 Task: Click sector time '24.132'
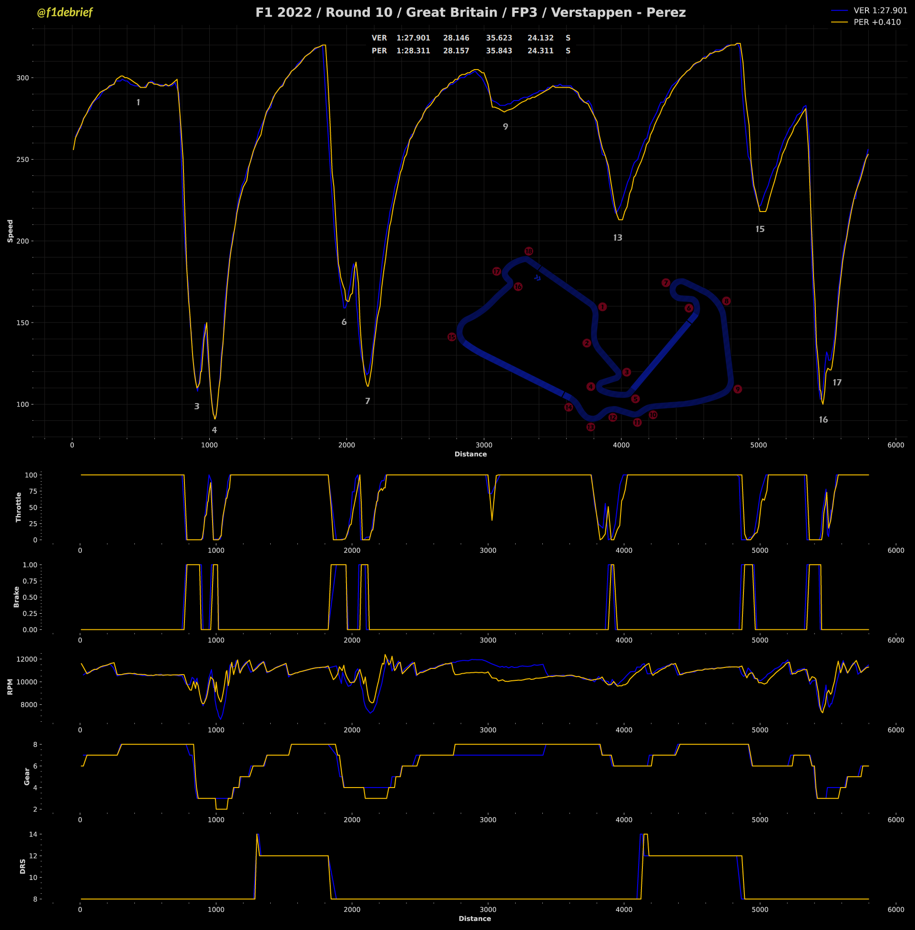540,38
